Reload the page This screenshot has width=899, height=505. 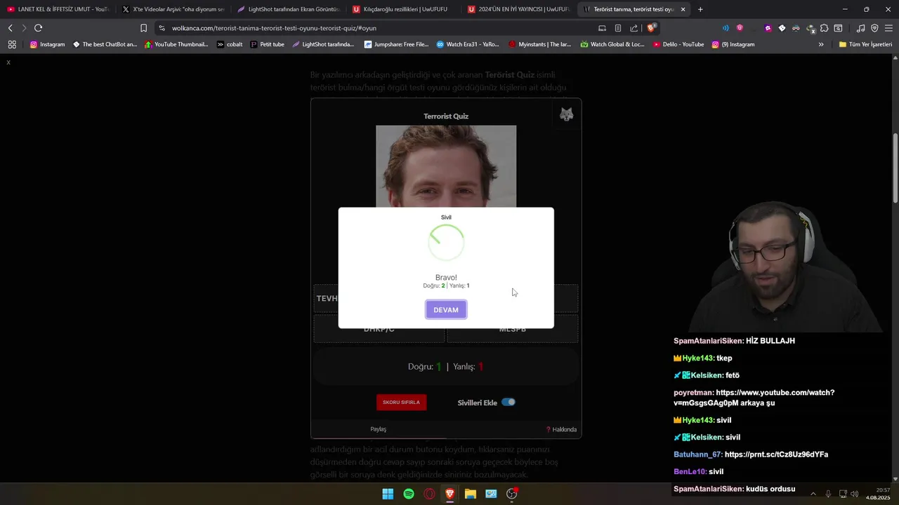pyautogui.click(x=38, y=28)
